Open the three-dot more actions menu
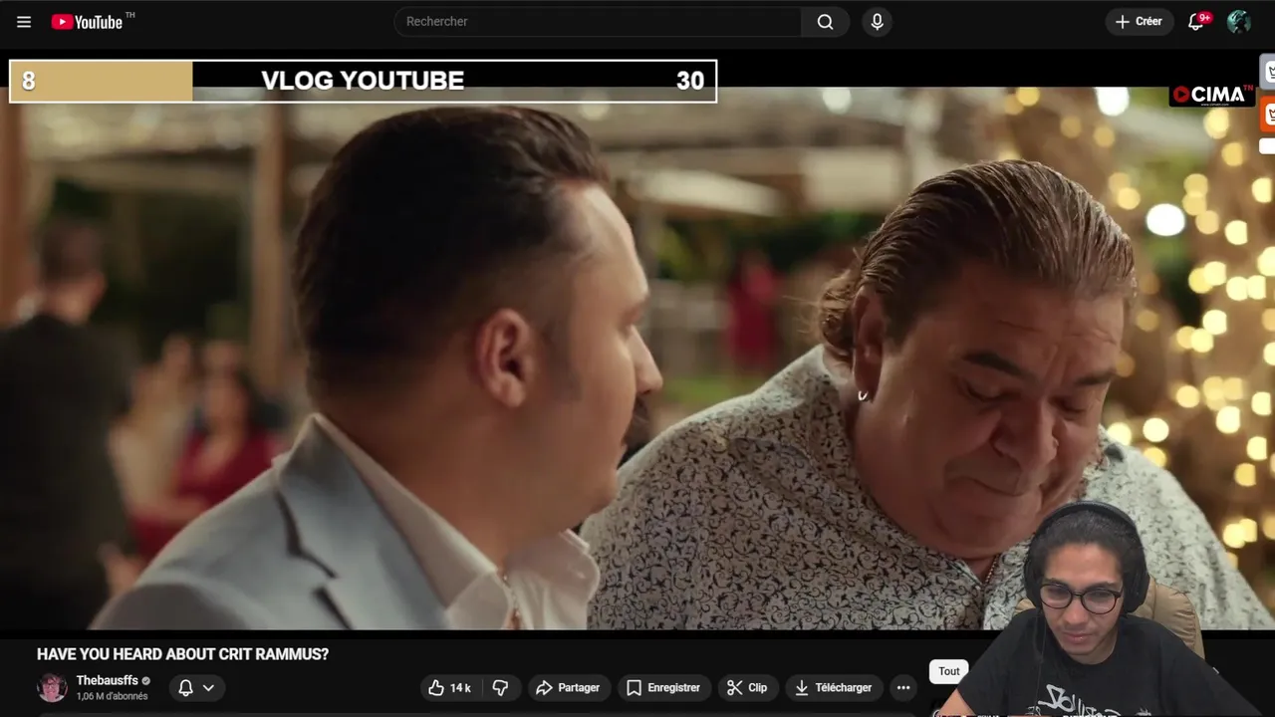This screenshot has height=717, width=1275. pyautogui.click(x=903, y=687)
